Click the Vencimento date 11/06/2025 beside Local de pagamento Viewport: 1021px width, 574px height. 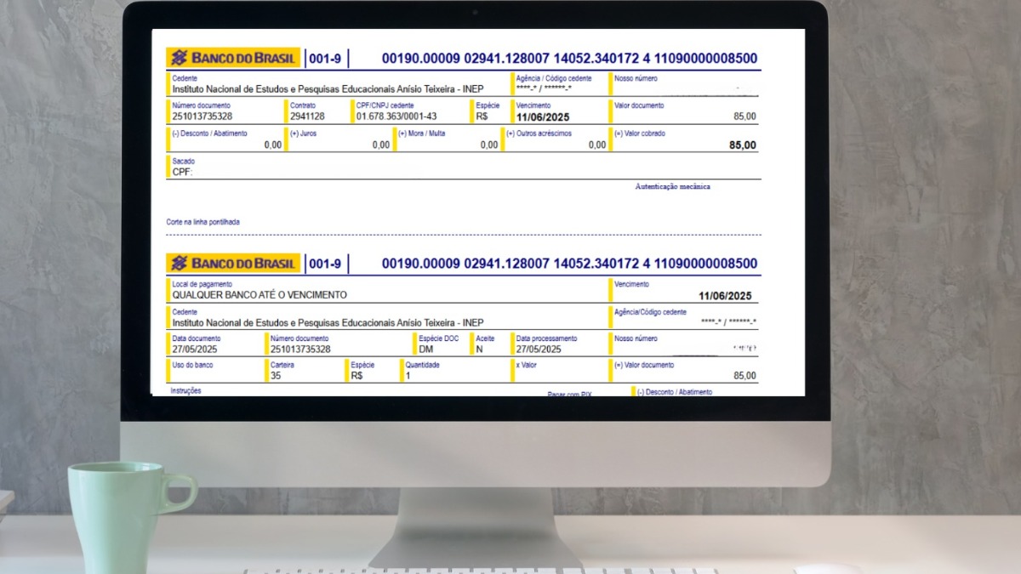(725, 296)
